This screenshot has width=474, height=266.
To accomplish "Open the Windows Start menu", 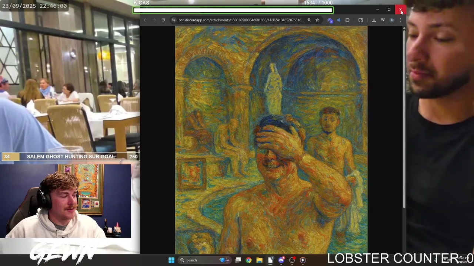I will (x=171, y=260).
